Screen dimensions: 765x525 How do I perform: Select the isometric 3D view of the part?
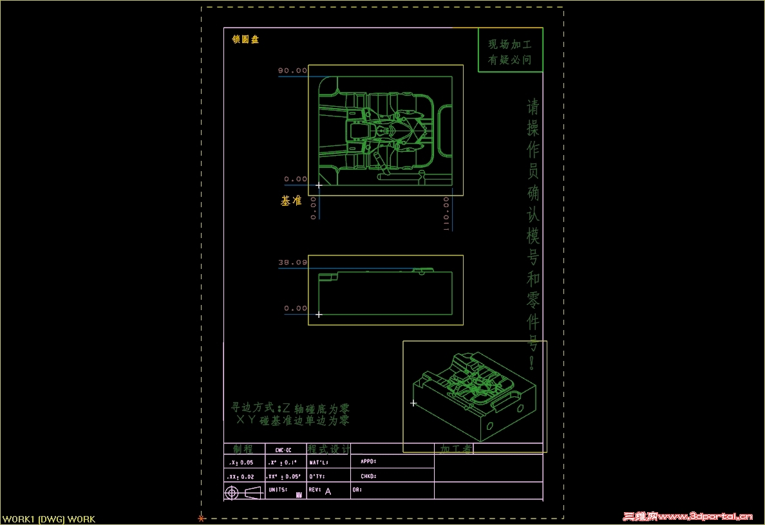pos(474,397)
